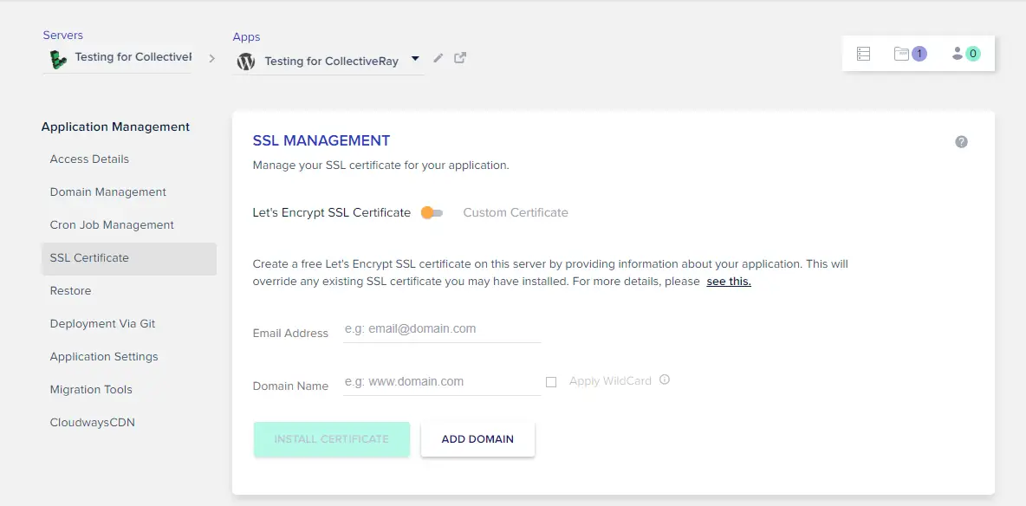Open application in new tab icon

(460, 57)
